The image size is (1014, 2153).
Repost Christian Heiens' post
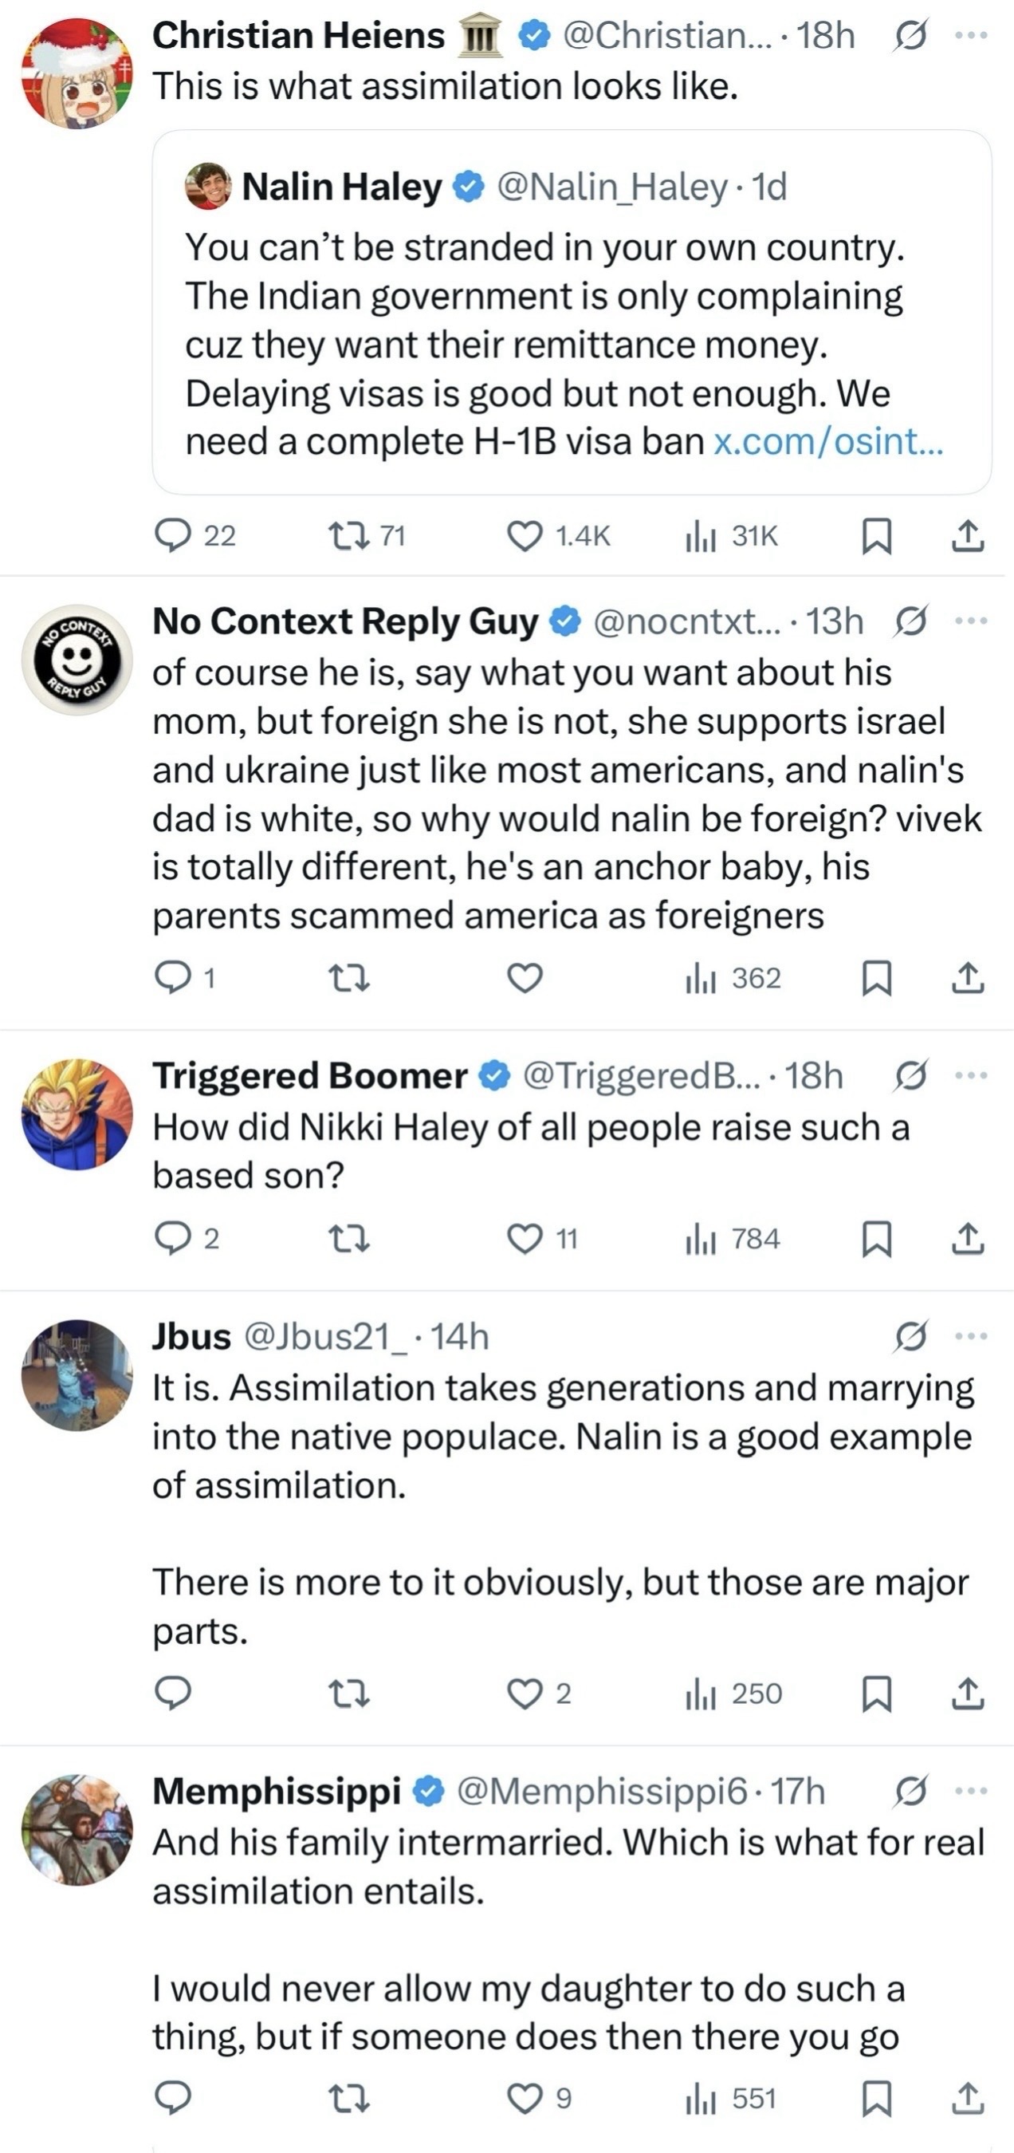click(x=349, y=536)
